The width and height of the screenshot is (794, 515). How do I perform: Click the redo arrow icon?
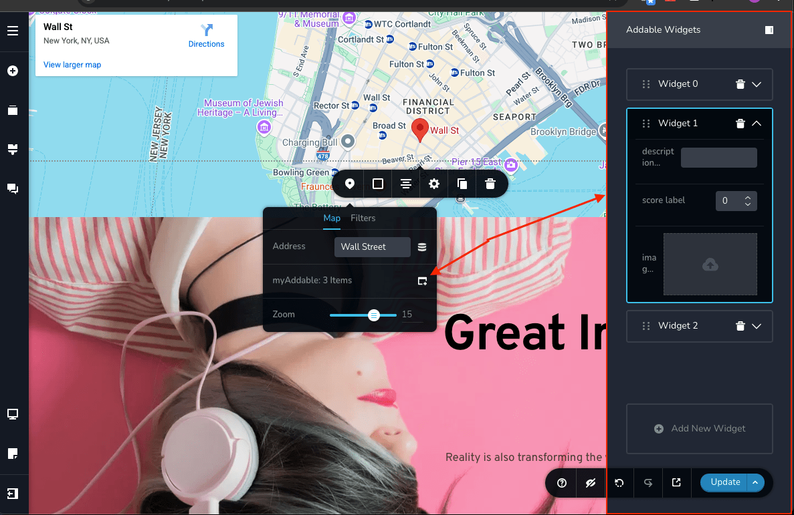[648, 482]
